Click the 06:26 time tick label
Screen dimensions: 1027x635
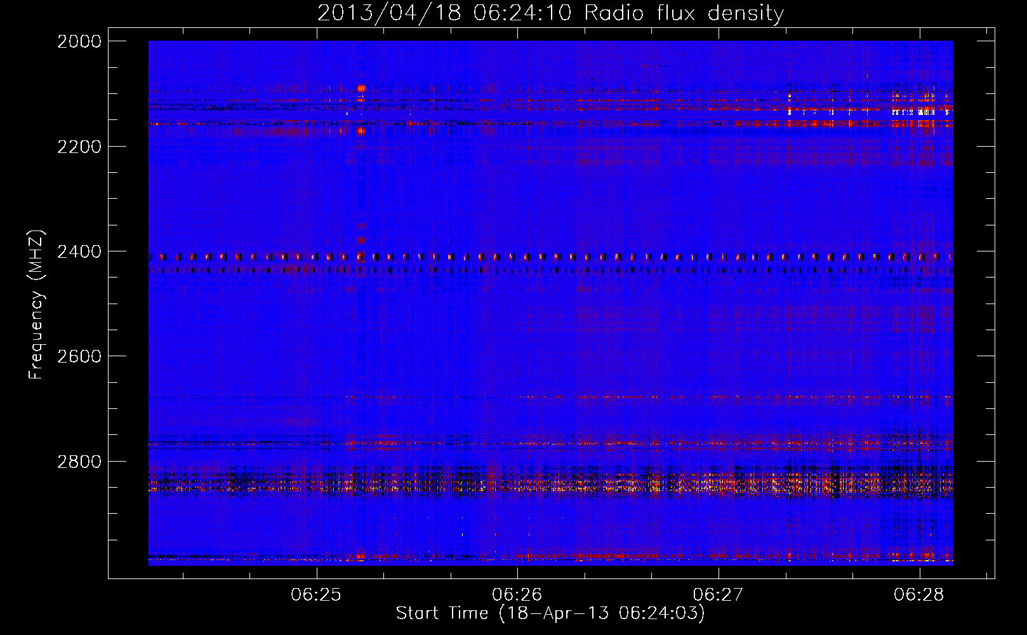click(x=517, y=594)
